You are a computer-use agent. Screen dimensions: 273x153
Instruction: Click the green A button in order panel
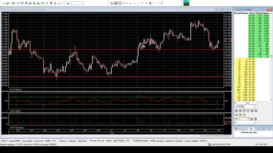click(x=240, y=115)
